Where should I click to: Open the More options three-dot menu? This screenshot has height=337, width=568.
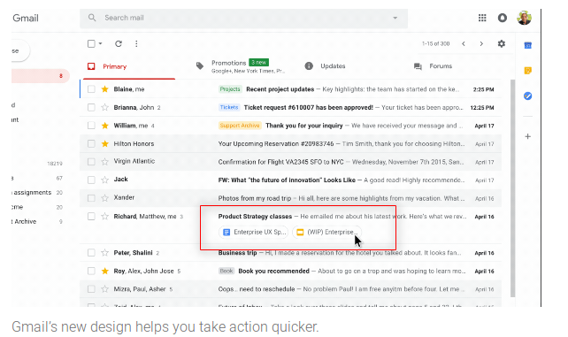136,44
